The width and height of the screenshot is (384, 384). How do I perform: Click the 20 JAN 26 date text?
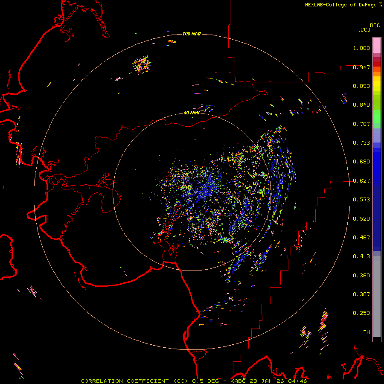pyautogui.click(x=266, y=381)
